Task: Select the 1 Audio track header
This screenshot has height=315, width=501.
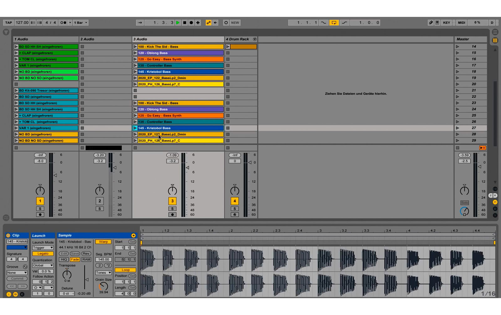Action: pyautogui.click(x=46, y=39)
